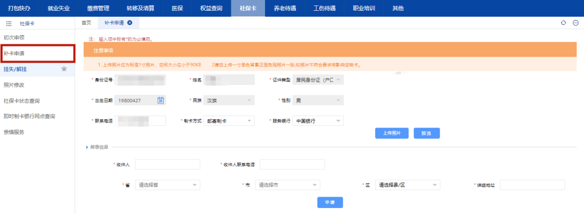Click the 详细地址 input field

coord(533,185)
